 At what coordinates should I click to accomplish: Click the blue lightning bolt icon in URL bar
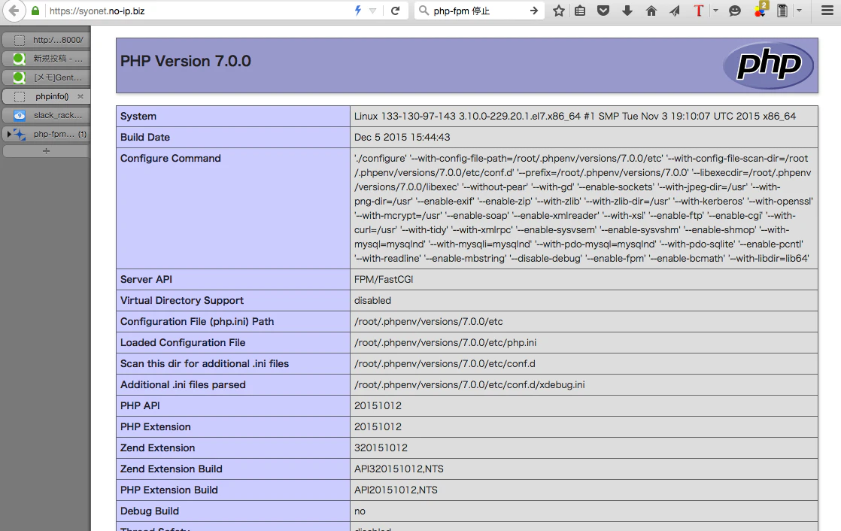[358, 11]
